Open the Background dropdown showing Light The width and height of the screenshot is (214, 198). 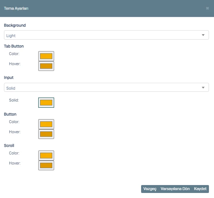(x=106, y=35)
